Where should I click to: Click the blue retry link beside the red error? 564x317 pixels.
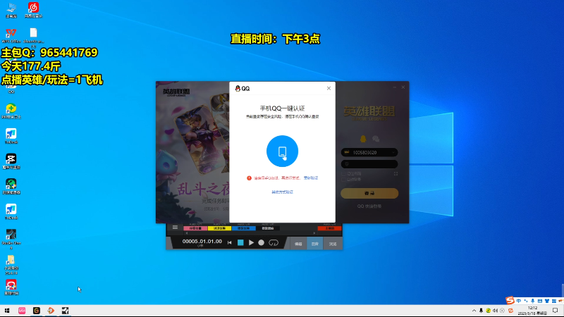[x=311, y=178]
